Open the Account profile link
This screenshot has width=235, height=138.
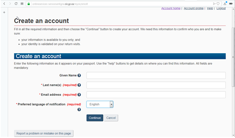(x=194, y=8)
